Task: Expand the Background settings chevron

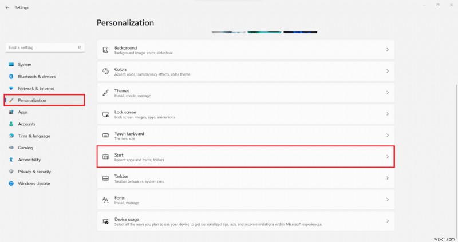Action: pyautogui.click(x=387, y=50)
